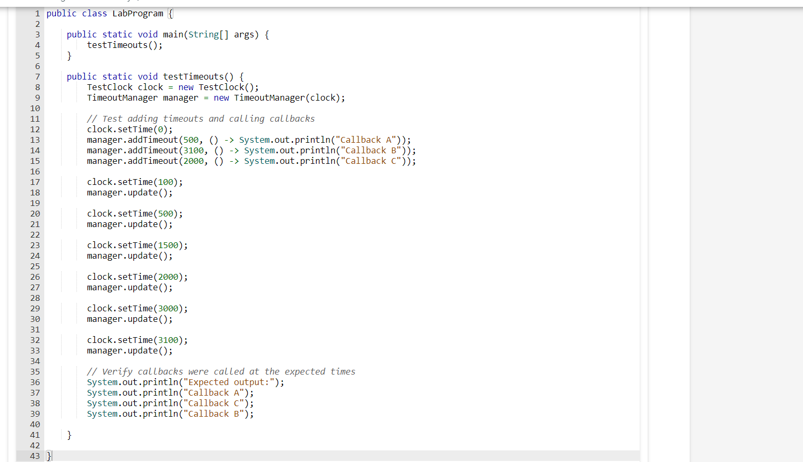
Task: Click the comment about adding timeouts
Action: 200,119
